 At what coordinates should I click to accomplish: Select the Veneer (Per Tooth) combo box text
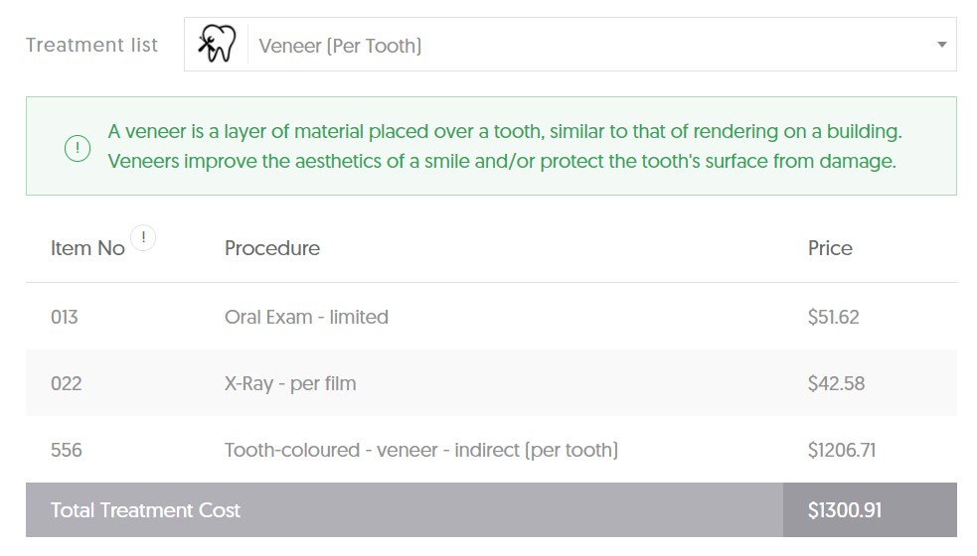pyautogui.click(x=340, y=46)
